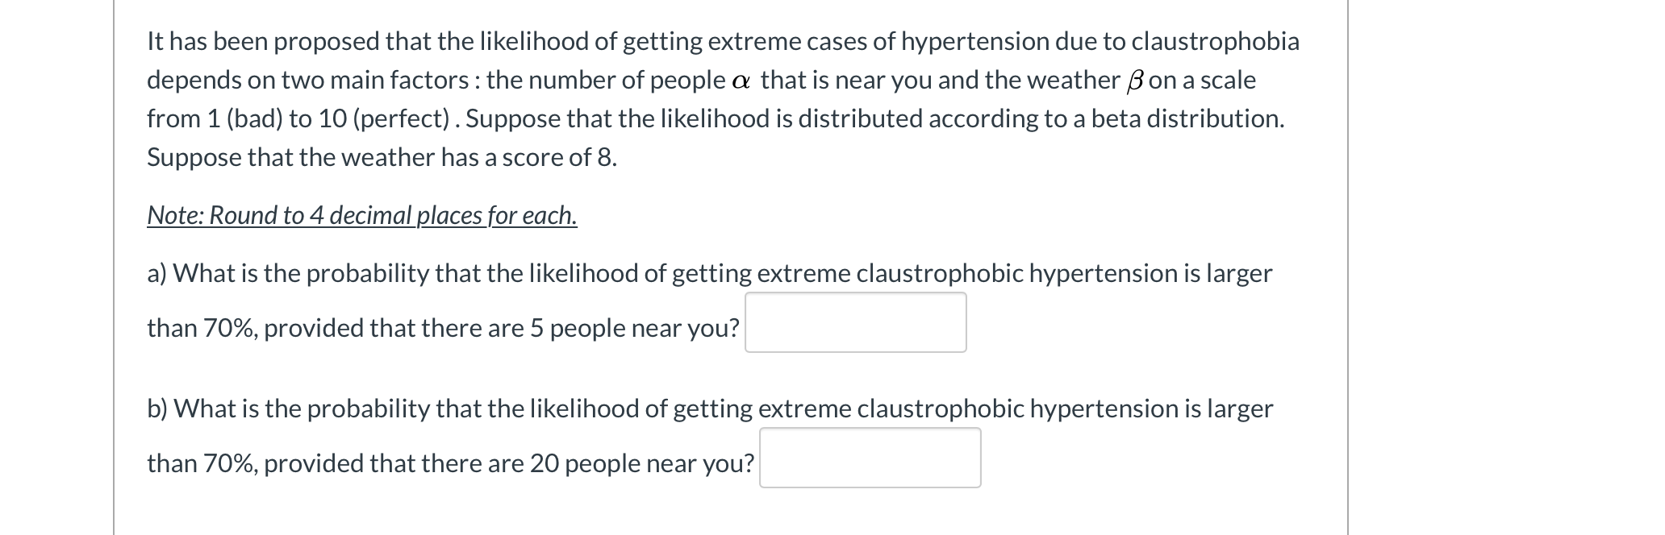Click the beta symbol in the problem statement
1665x535 pixels.
point(1137,79)
